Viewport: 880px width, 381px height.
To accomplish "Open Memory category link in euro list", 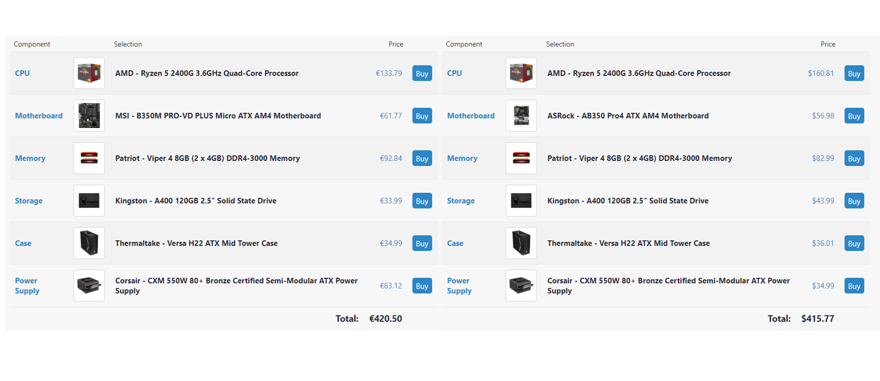I will 30,158.
